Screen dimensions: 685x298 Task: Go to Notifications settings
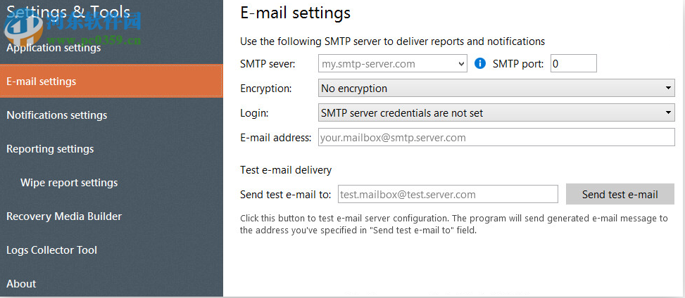(57, 115)
